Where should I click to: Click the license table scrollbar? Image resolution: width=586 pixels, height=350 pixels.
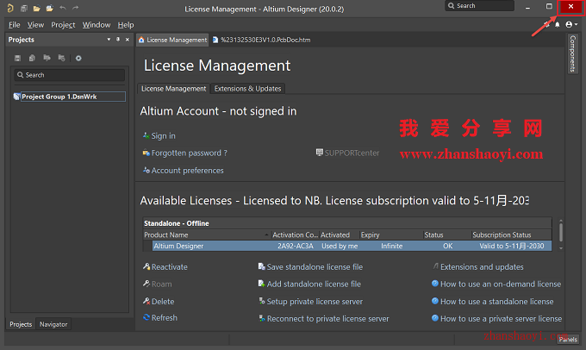[561, 234]
